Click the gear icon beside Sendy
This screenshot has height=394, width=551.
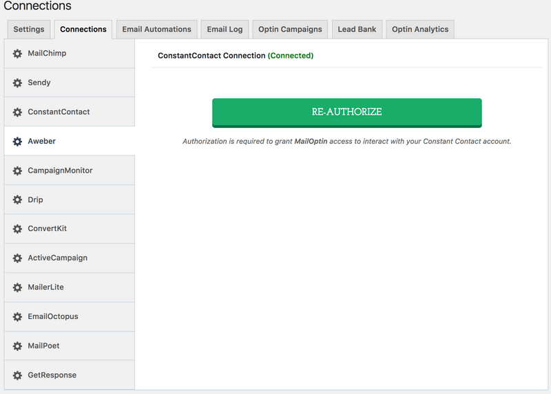coord(17,83)
